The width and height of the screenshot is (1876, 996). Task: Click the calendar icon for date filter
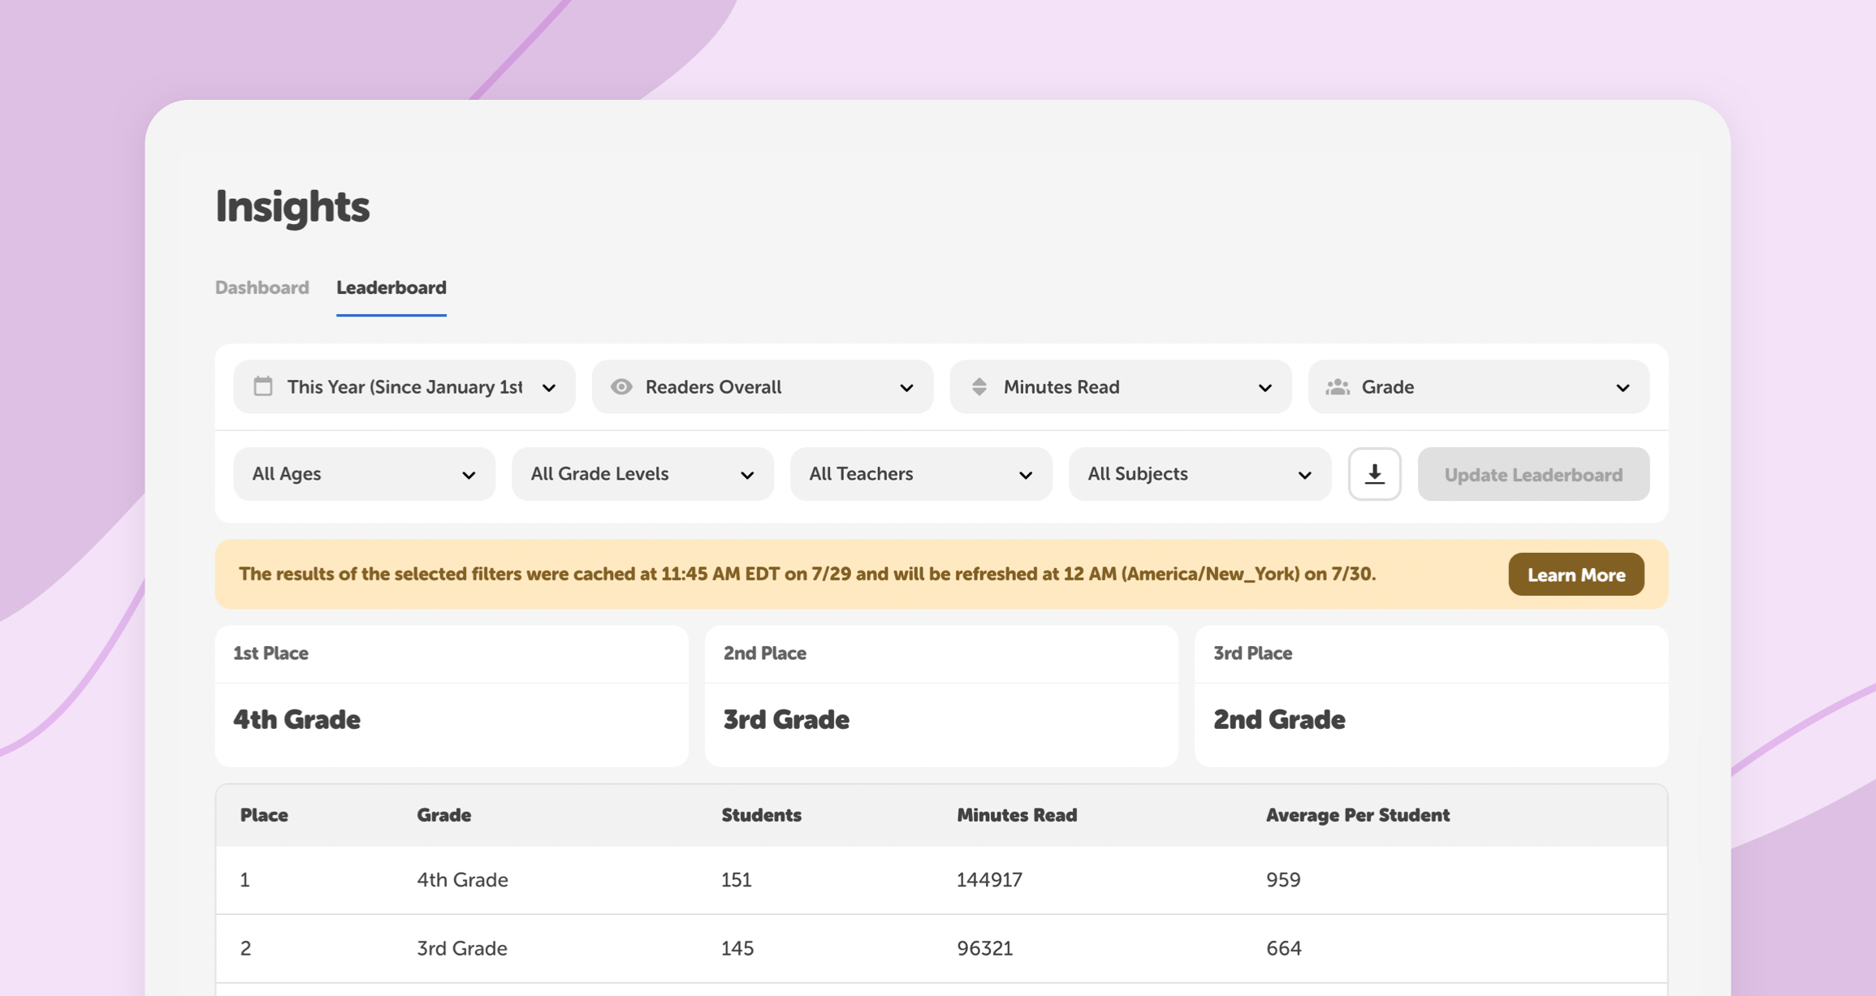262,387
